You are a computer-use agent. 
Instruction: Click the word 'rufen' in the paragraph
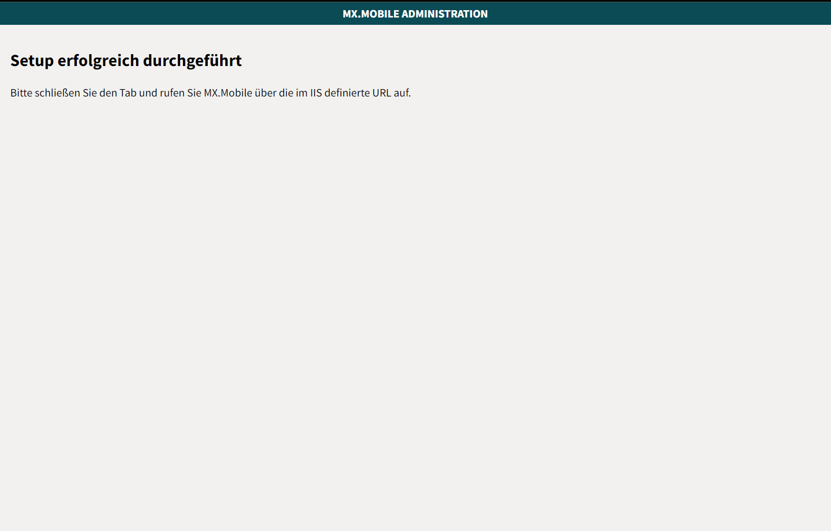[x=172, y=93]
